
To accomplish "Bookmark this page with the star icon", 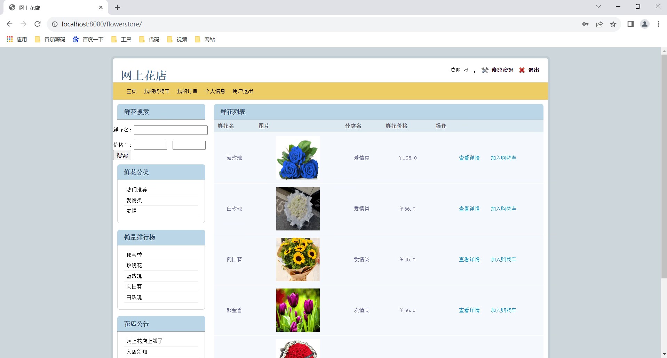I will (x=613, y=24).
